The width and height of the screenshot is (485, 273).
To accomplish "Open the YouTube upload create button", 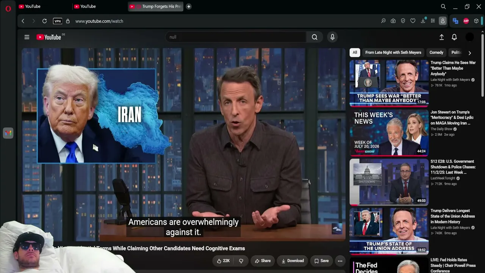I will pyautogui.click(x=441, y=37).
